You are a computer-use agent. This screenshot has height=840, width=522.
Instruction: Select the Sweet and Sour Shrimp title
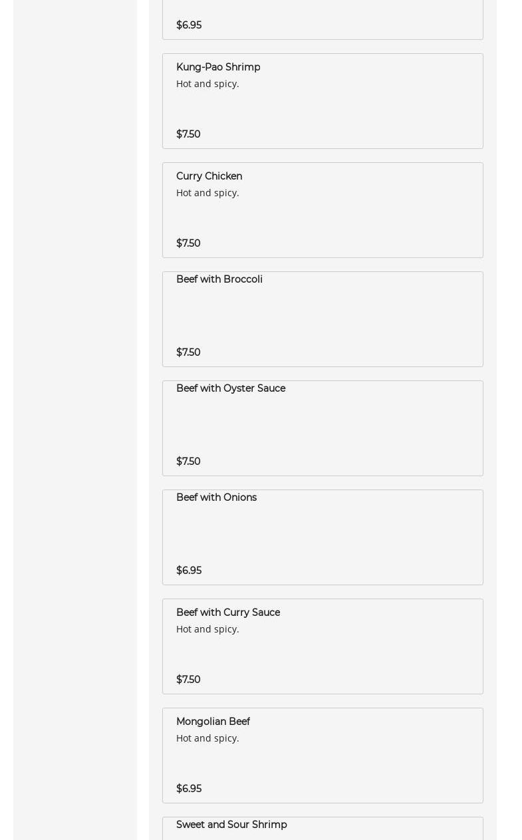tap(231, 825)
